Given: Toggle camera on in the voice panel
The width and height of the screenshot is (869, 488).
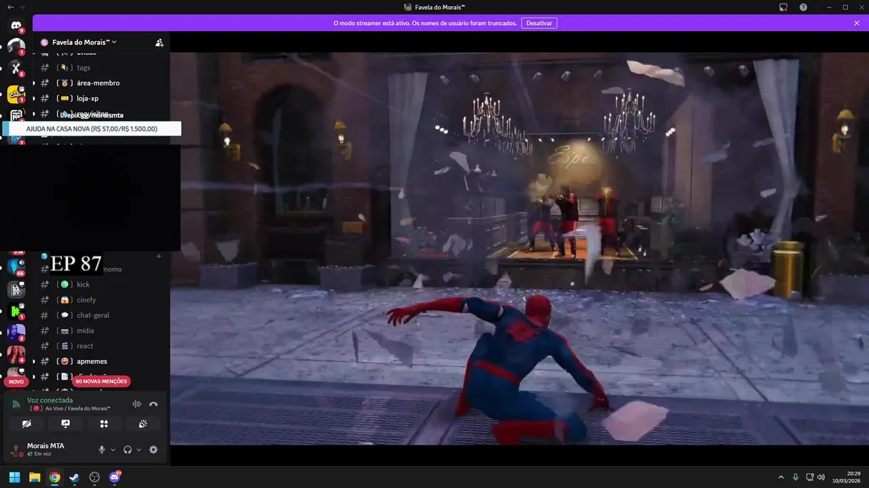Looking at the screenshot, I should pos(26,424).
